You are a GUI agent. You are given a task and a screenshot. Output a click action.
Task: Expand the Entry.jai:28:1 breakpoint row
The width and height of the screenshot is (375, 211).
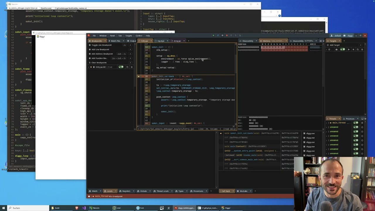pyautogui.click(x=89, y=67)
